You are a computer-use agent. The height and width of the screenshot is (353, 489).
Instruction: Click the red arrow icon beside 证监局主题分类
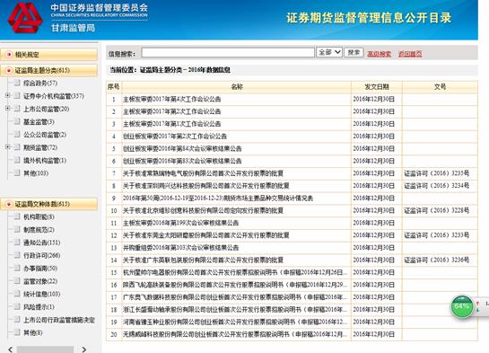coord(9,71)
